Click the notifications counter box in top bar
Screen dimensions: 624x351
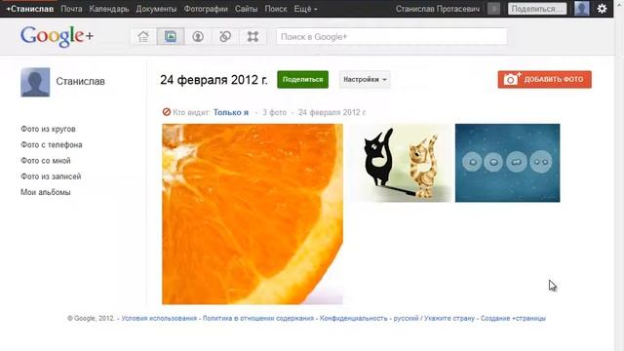click(x=493, y=9)
